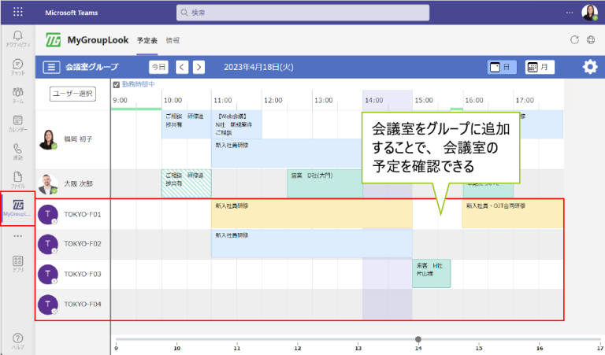This screenshot has width=605, height=355.
Task: Open the waffle app launcher
Action: pos(18,13)
